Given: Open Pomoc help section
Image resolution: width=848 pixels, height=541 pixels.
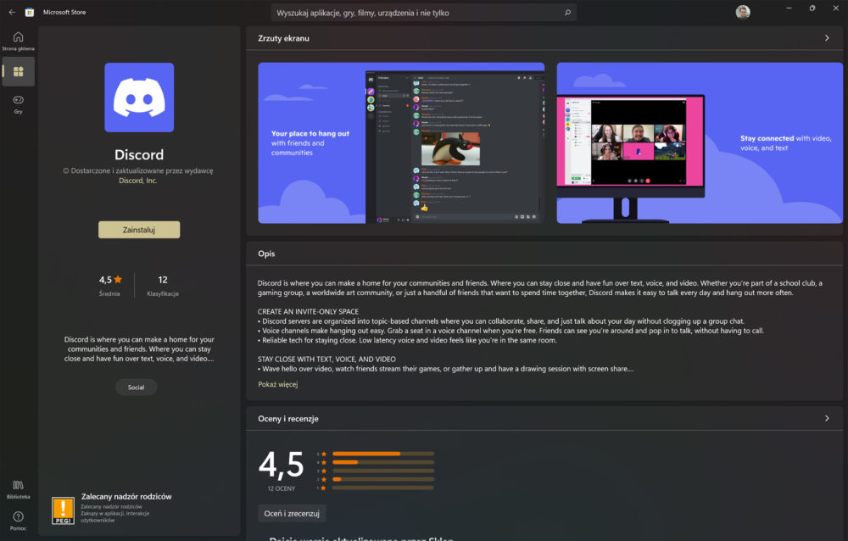Looking at the screenshot, I should pos(18,521).
